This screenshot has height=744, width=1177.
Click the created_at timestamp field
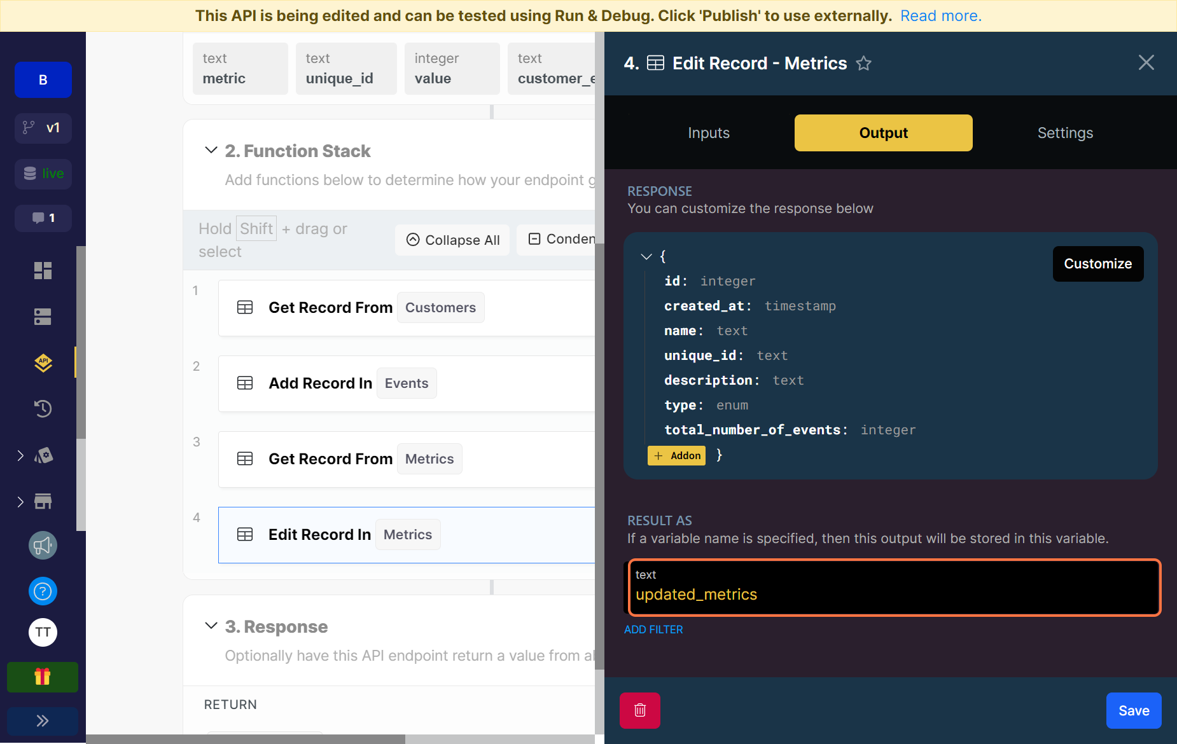click(x=750, y=306)
